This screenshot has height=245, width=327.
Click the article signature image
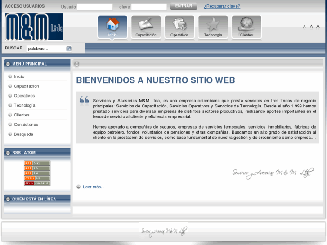tap(273, 173)
